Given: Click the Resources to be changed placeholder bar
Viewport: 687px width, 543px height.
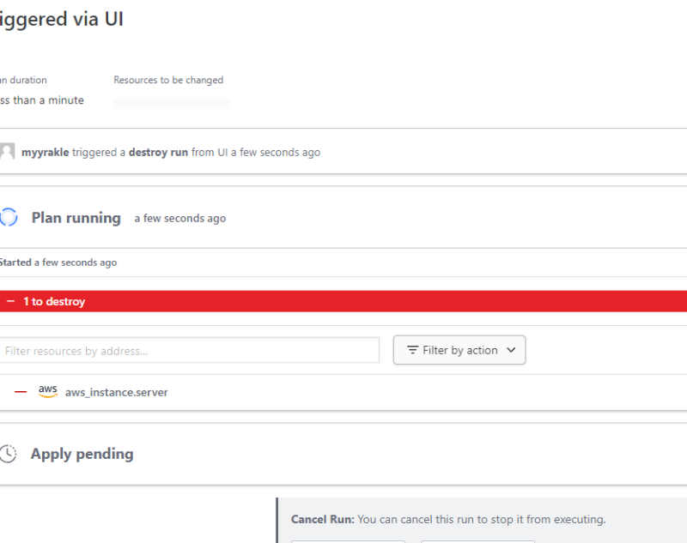Looking at the screenshot, I should (172, 104).
